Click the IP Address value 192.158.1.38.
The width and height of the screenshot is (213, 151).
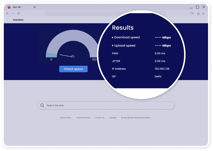point(162,69)
